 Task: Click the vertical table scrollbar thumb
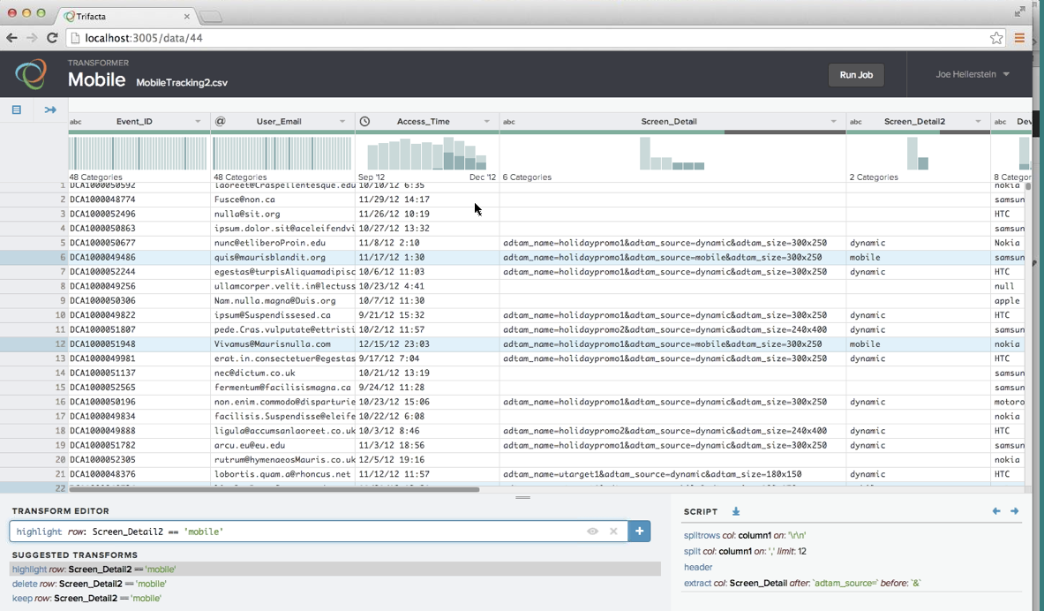[1028, 186]
